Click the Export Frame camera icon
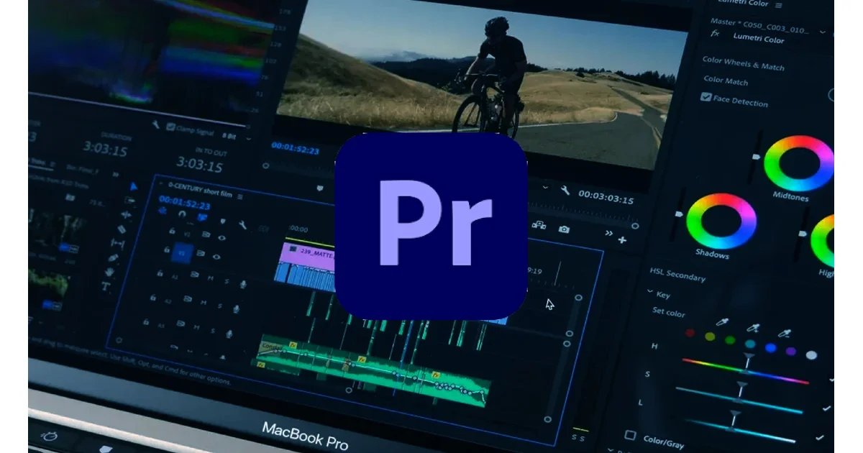Image resolution: width=863 pixels, height=453 pixels. coord(564,229)
